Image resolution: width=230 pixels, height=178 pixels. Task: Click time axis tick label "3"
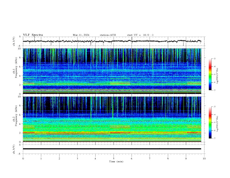77,159
